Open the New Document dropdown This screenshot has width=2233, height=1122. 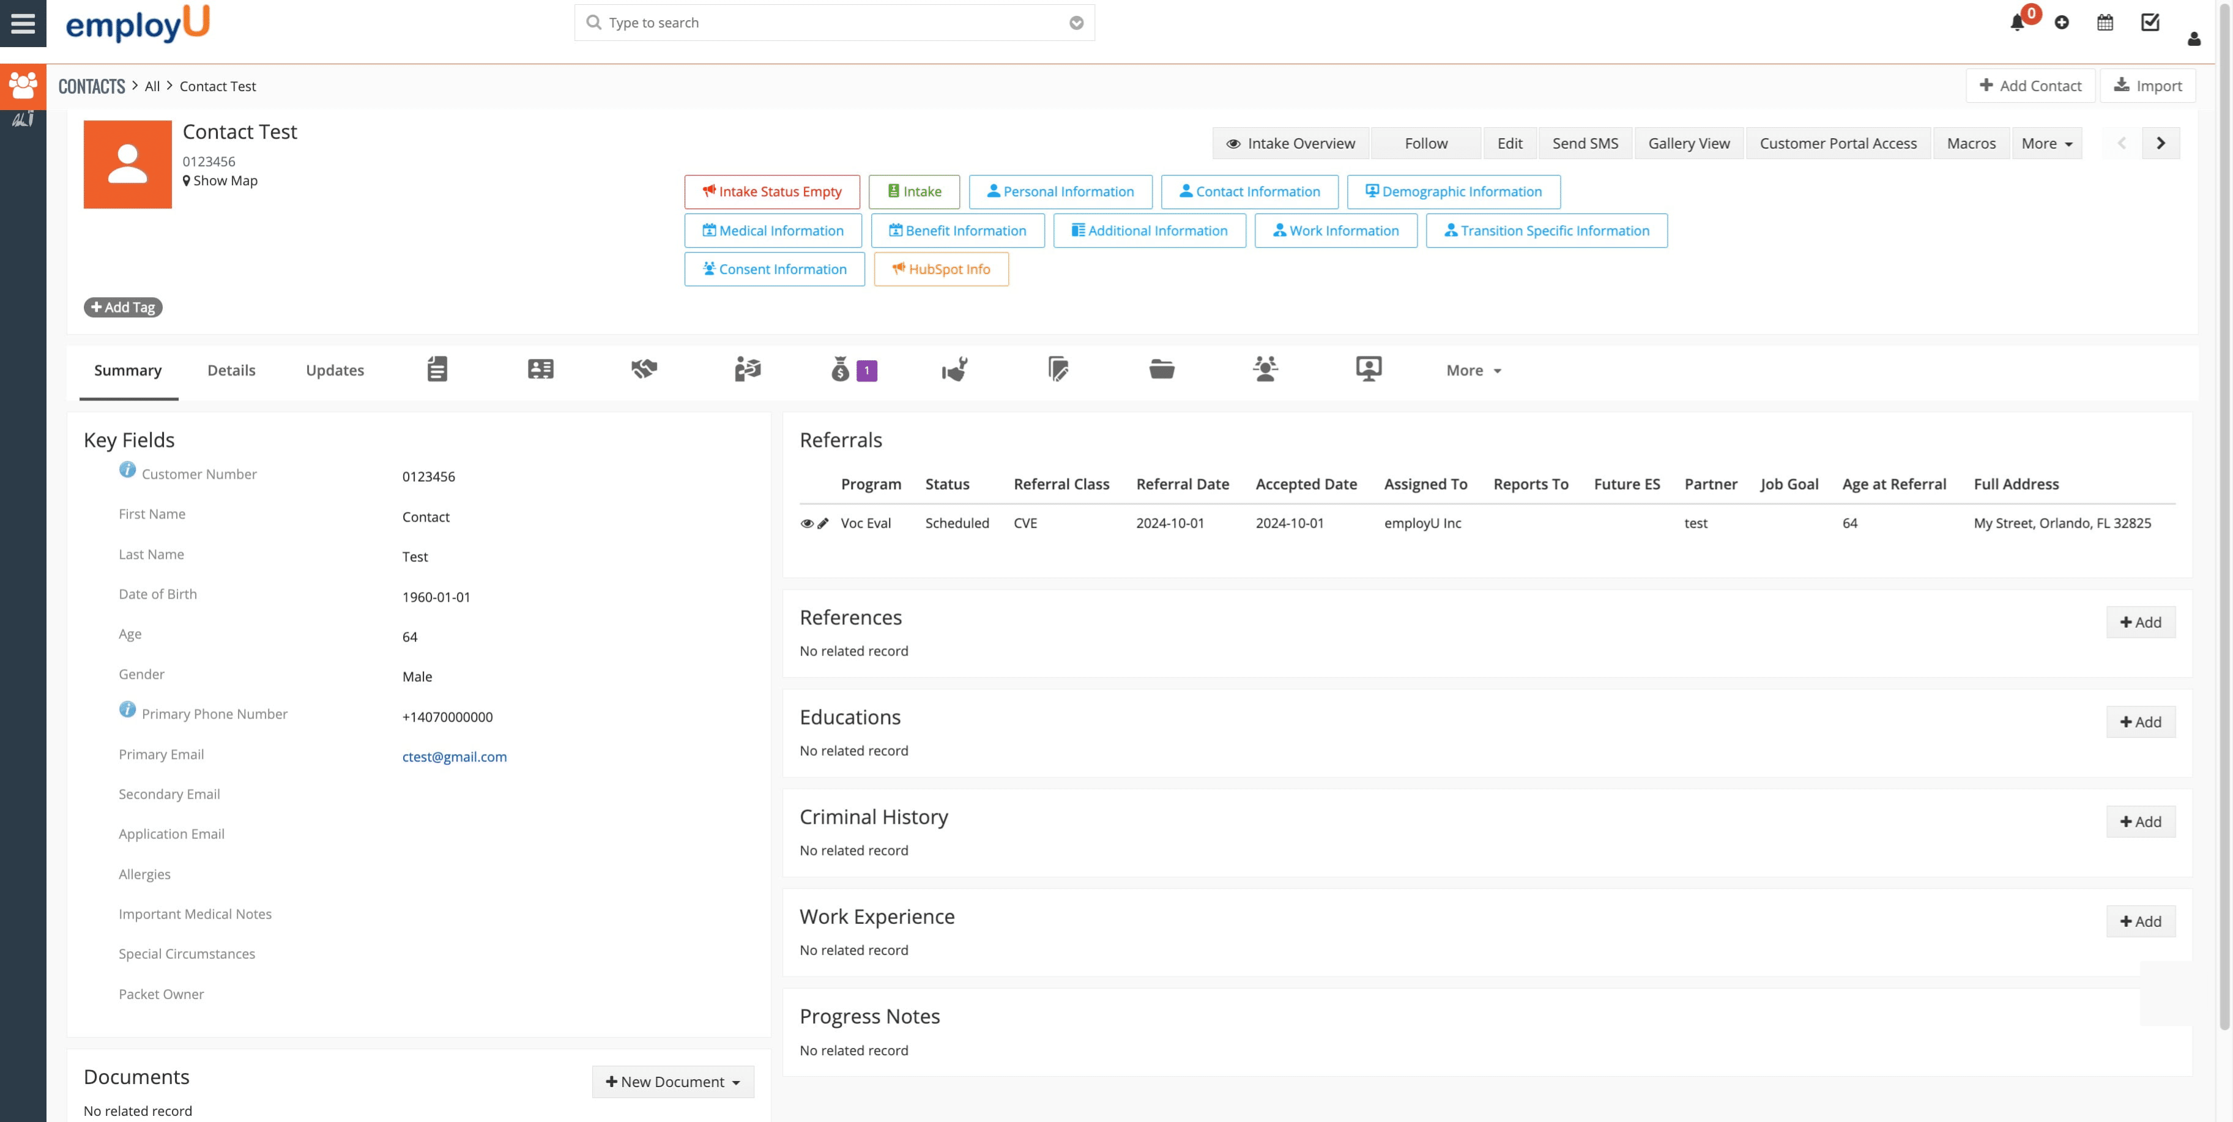673,1081
